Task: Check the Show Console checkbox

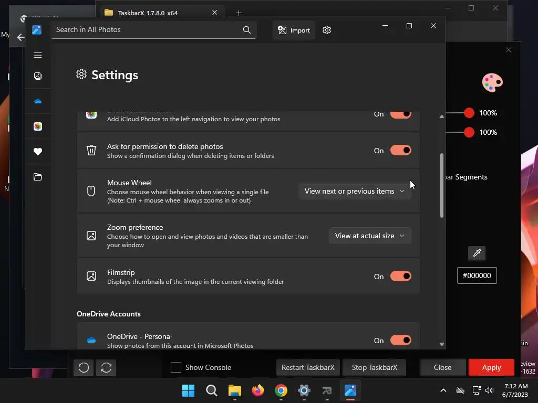Action: click(176, 367)
